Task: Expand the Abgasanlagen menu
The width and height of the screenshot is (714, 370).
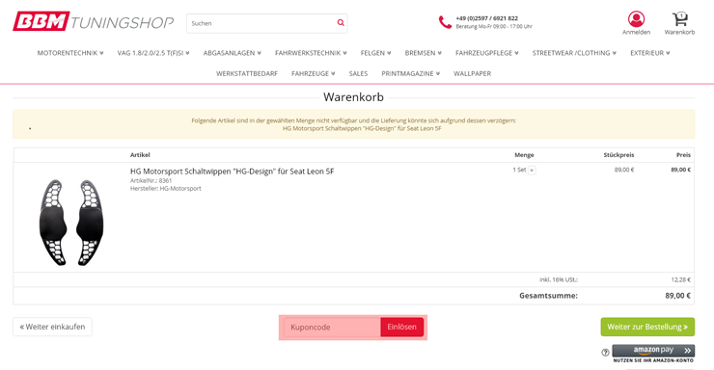Action: point(233,53)
